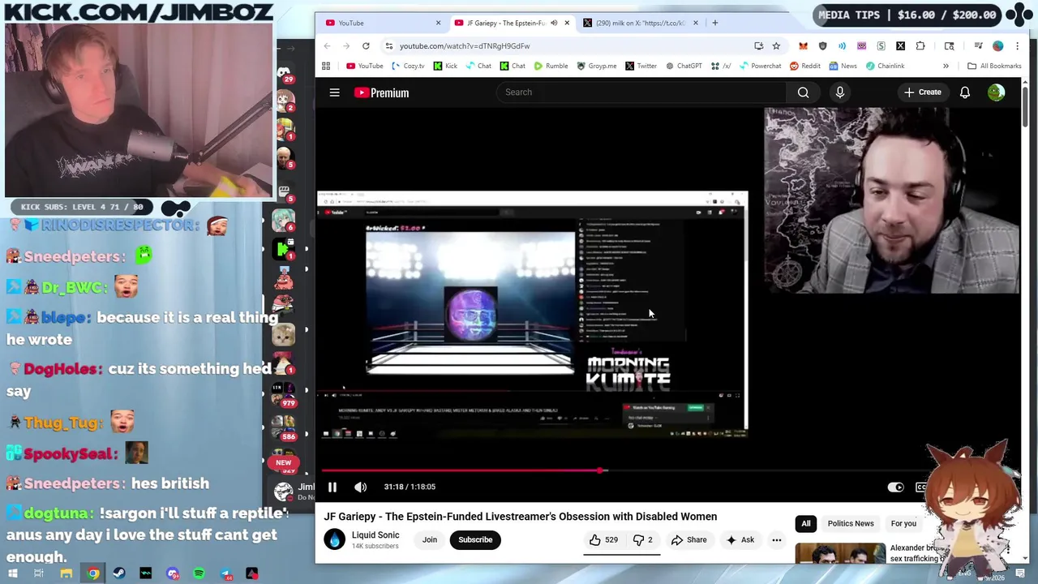Pause the YouTube video

click(x=332, y=487)
